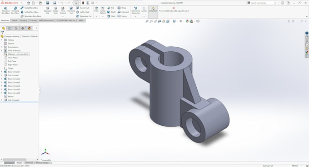Select the Boundary Cut tool
309x167 pixels.
(84, 16)
